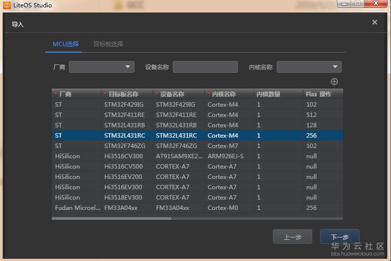Click the horizontal scrollbar under the table

(111, 219)
